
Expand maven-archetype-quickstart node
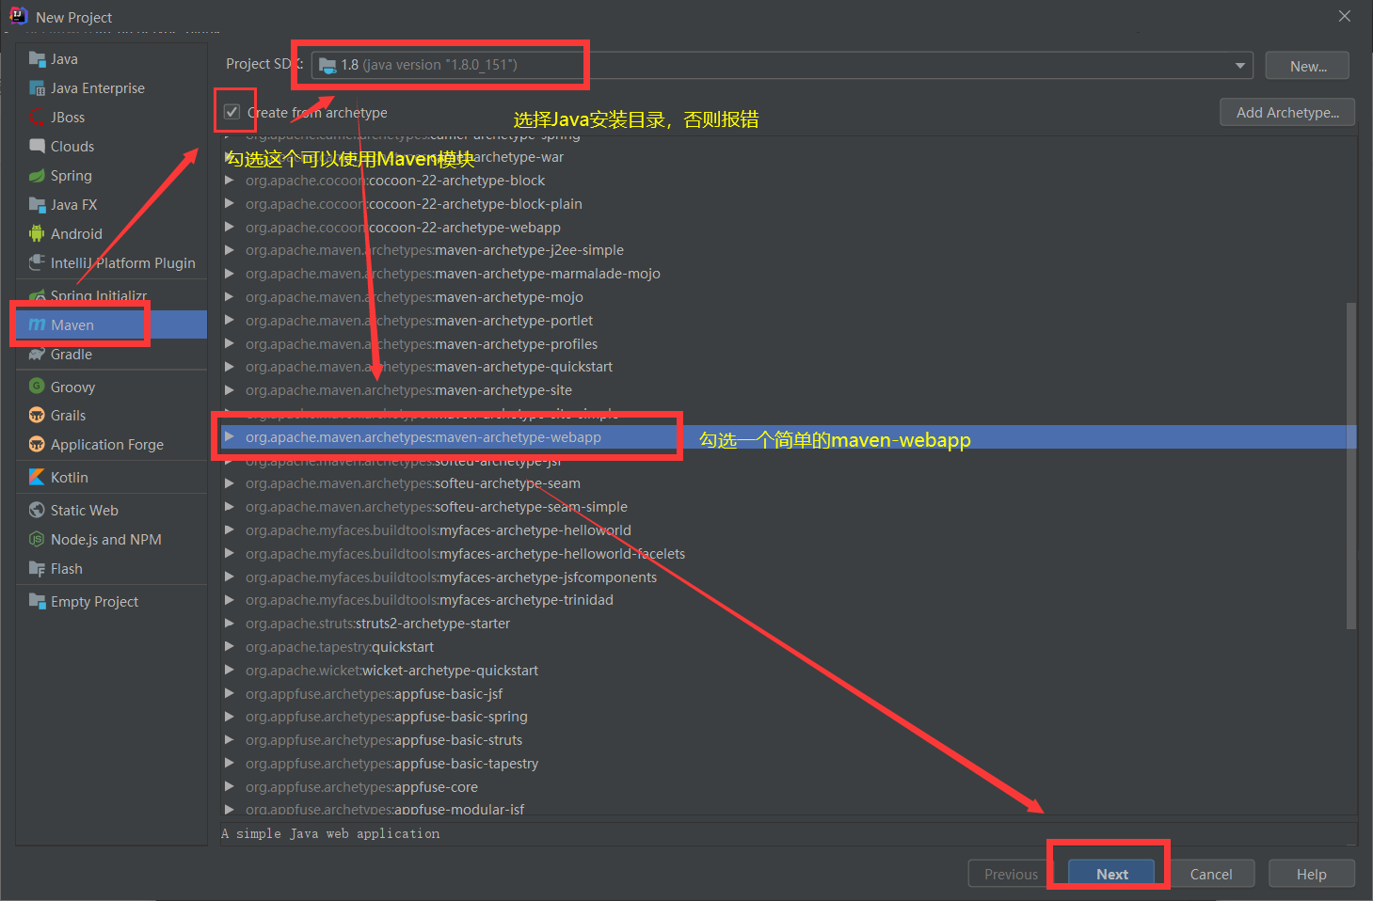pyautogui.click(x=229, y=367)
